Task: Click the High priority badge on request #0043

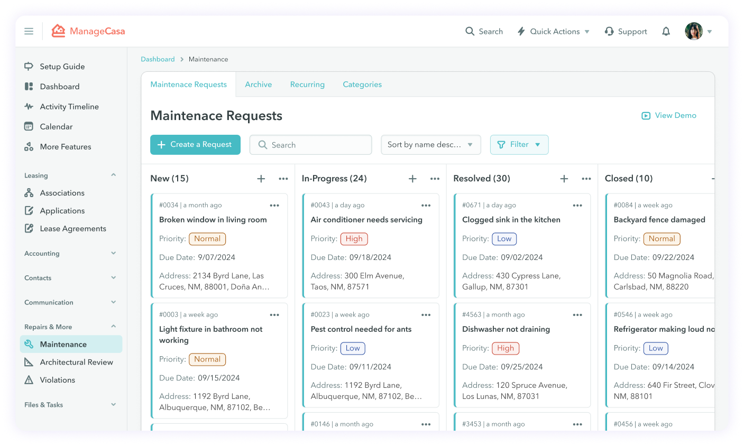Action: click(x=354, y=238)
